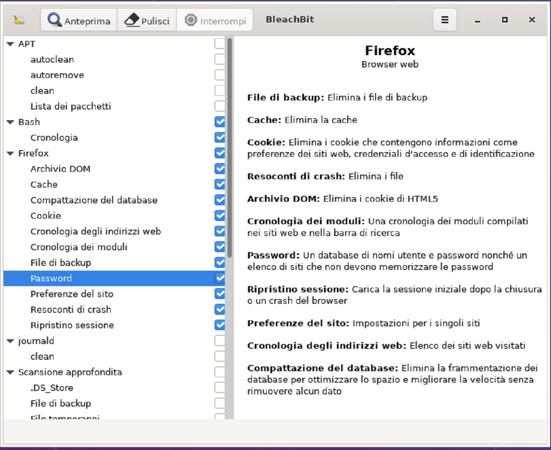
Task: Click the Interrompi stop icon
Action: (191, 20)
